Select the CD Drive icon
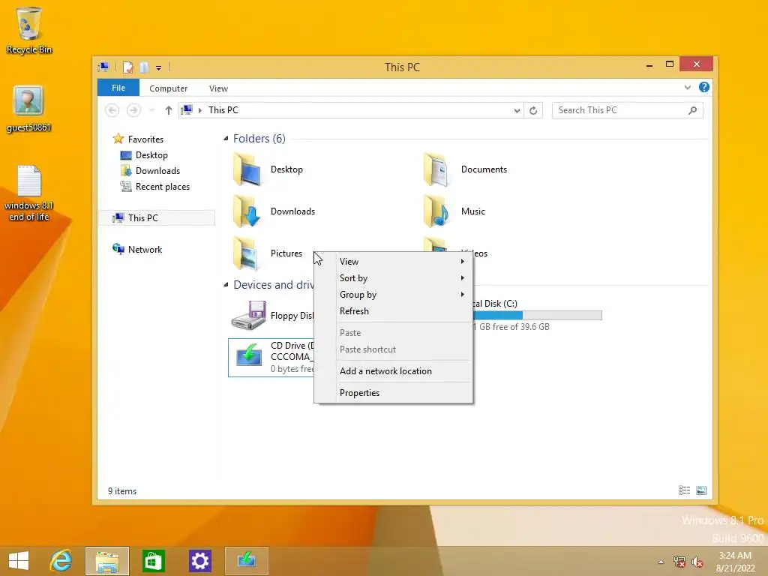 pos(249,354)
